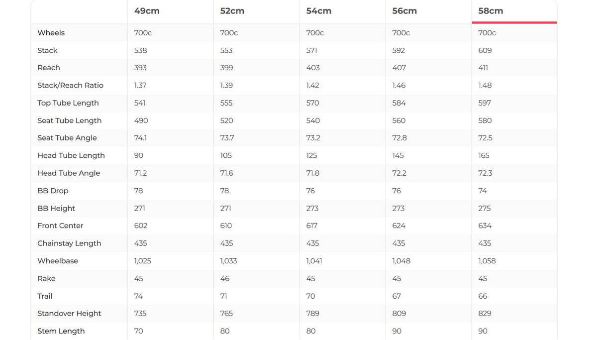Select the highlighted 58cm size column header

click(491, 11)
